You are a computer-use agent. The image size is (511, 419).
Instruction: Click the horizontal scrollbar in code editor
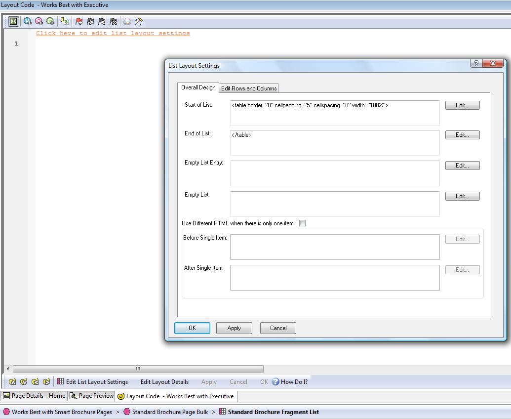tap(138, 369)
